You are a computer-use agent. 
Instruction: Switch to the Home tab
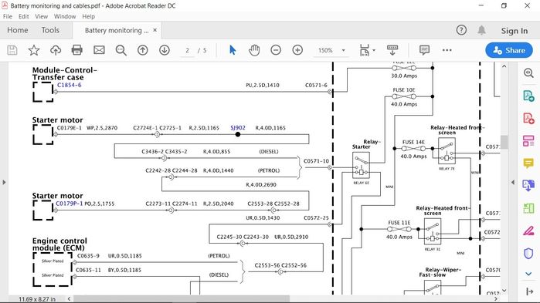point(18,30)
